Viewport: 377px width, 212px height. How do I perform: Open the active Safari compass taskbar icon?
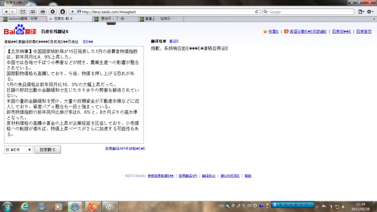pos(75,206)
